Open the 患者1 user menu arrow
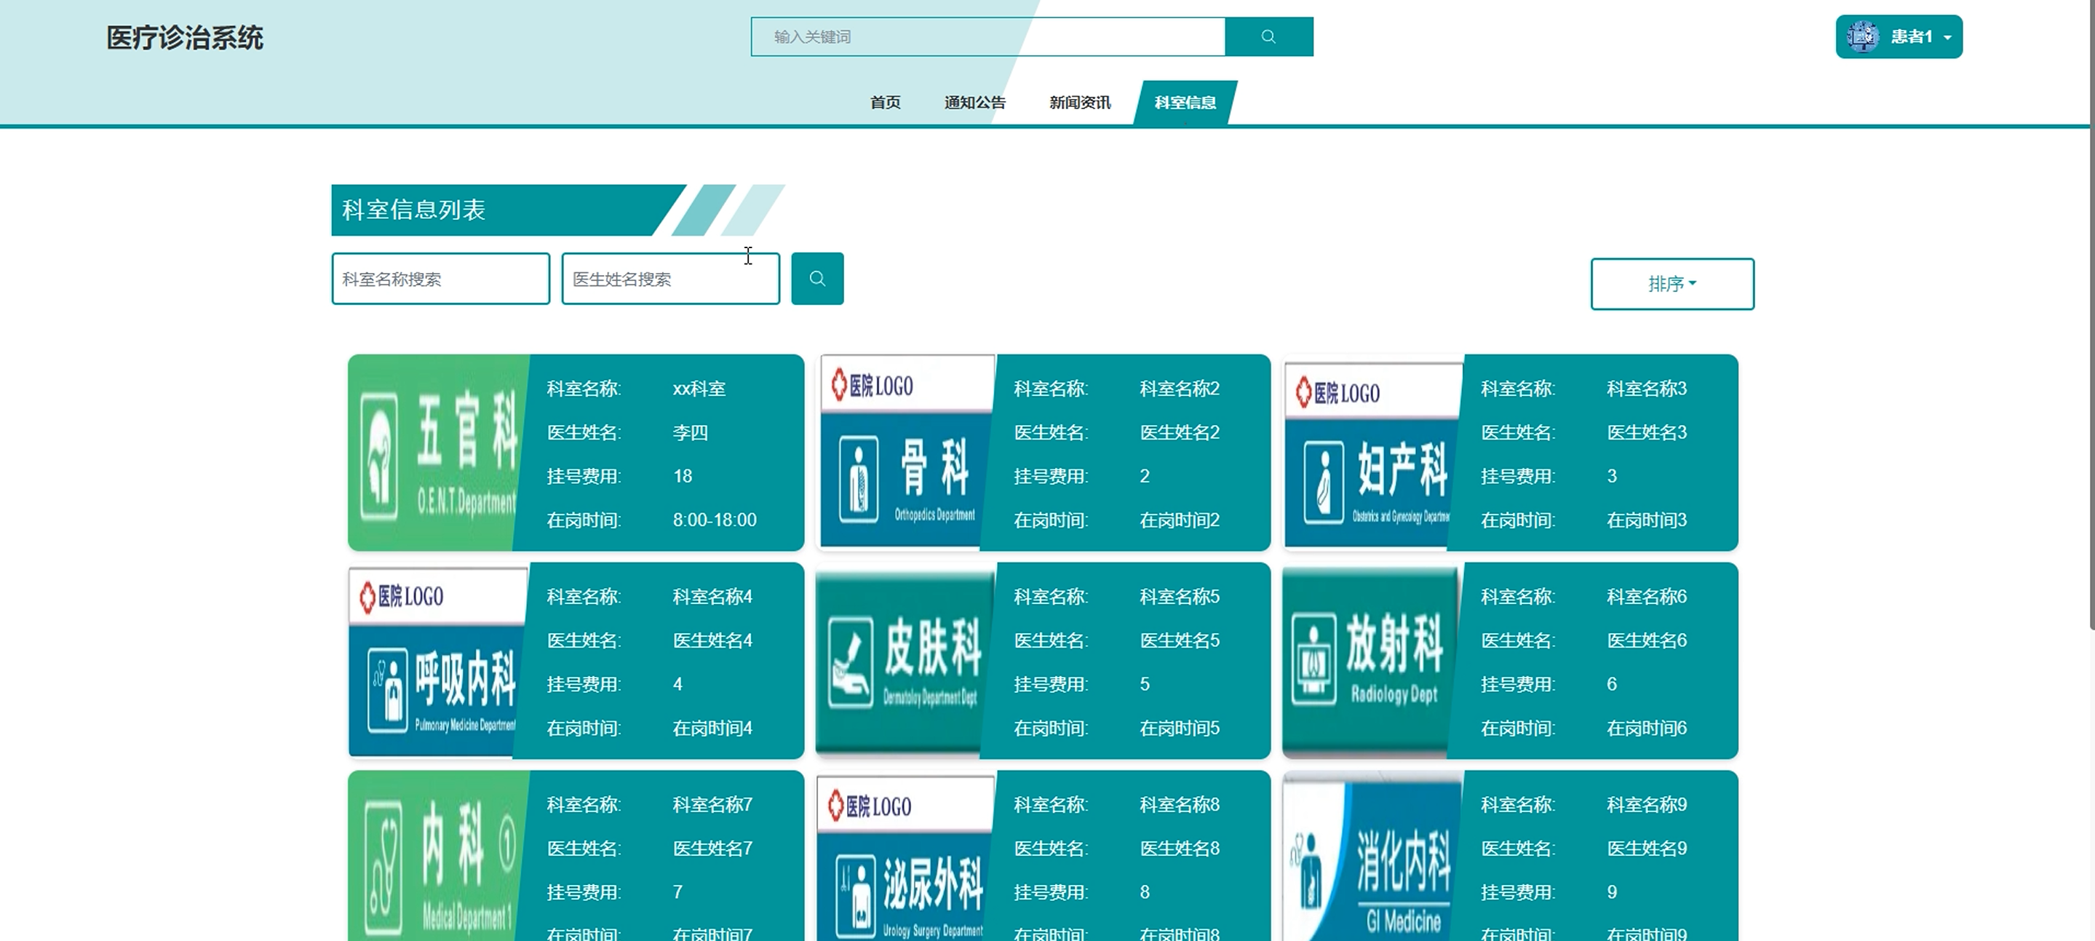Viewport: 2095px width, 941px height. [1947, 37]
